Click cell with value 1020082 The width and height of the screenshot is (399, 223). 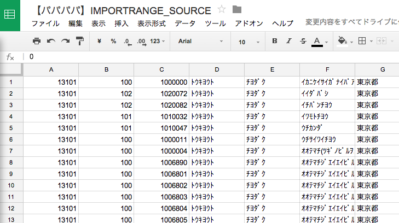[x=161, y=105]
